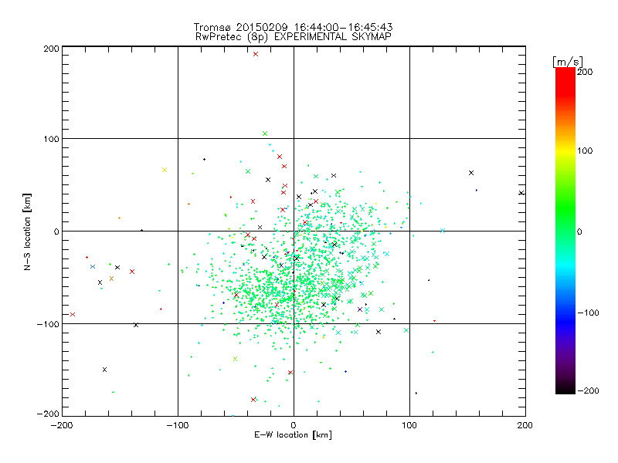Click the 'RwPretec (8p) EXPERIMENTAL SKYMAP' subtitle
618x463 pixels.
(294, 37)
